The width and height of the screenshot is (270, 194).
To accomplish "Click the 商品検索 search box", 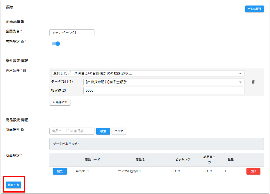I will click(x=72, y=131).
